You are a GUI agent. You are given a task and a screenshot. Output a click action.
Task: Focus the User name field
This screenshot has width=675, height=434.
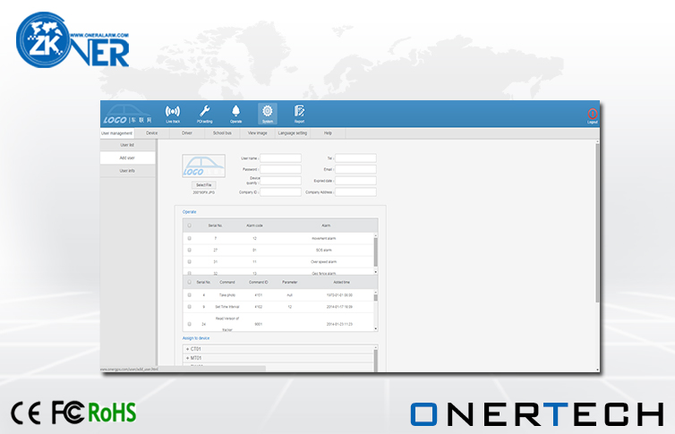[x=280, y=158]
